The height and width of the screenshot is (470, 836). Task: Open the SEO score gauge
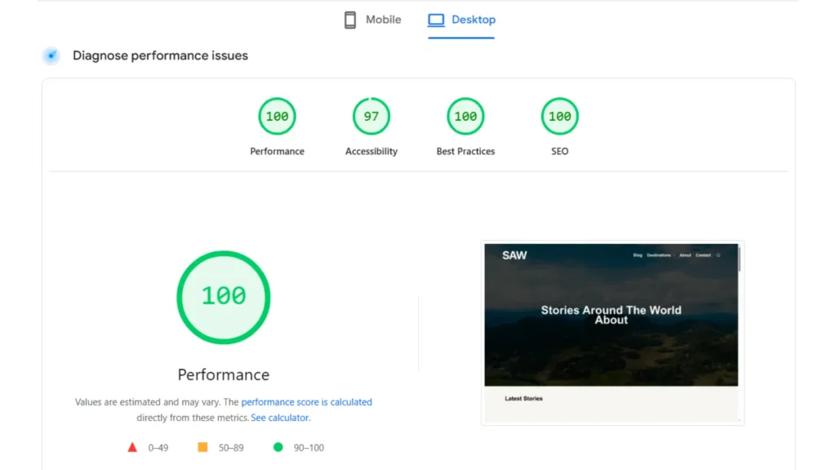click(x=560, y=116)
